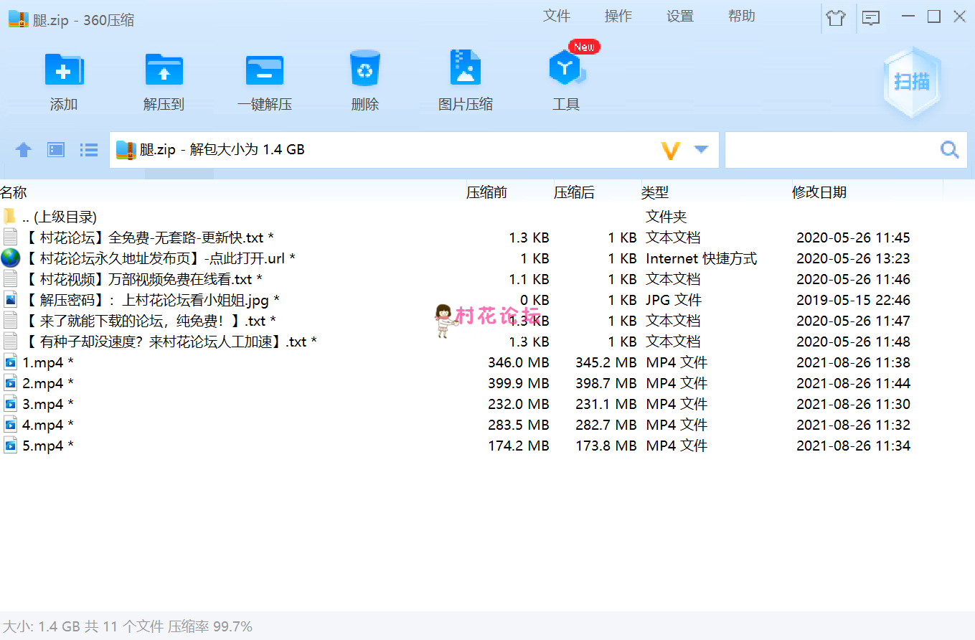Open the 操作 menu
The width and height of the screenshot is (975, 640).
618,16
